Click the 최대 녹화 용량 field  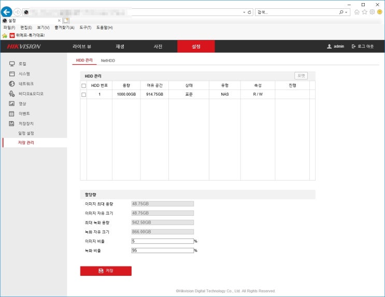(163, 222)
